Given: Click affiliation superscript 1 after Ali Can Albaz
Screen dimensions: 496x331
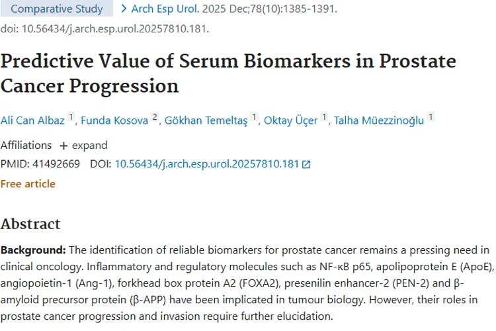Looking at the screenshot, I should click(71, 118).
